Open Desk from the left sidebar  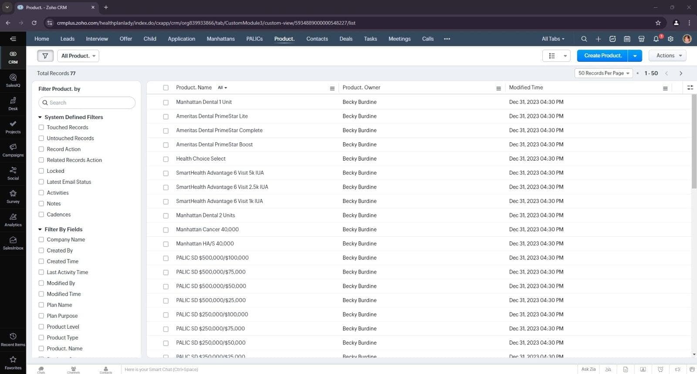tap(13, 104)
